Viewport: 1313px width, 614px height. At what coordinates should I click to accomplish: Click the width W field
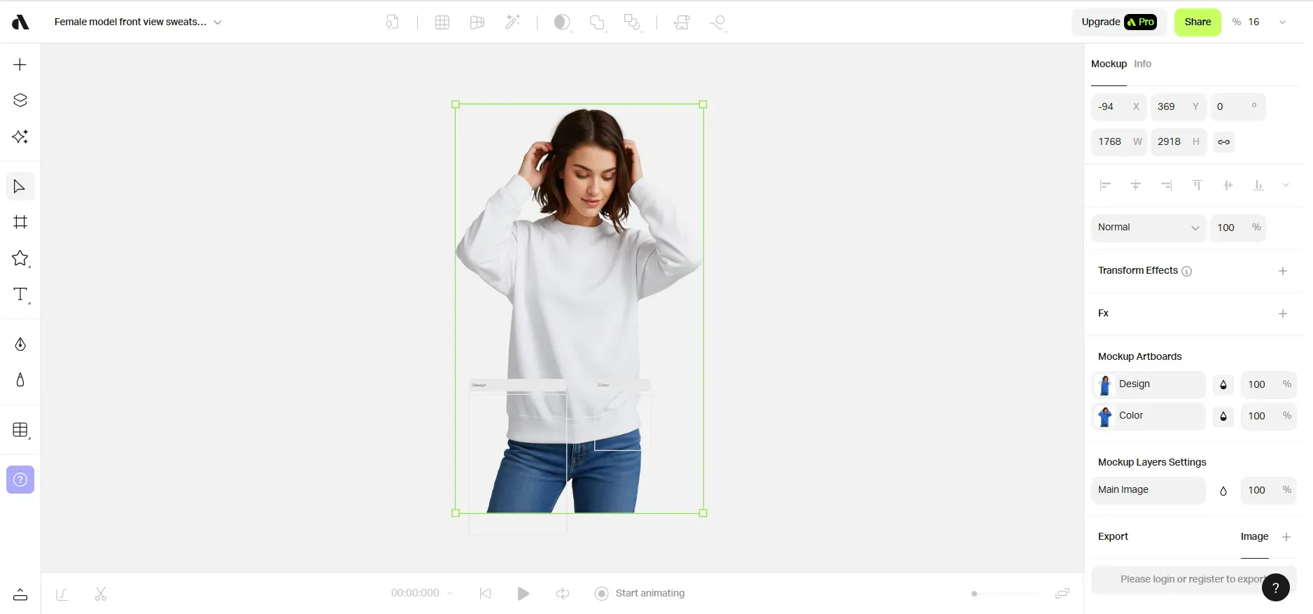tap(1118, 142)
